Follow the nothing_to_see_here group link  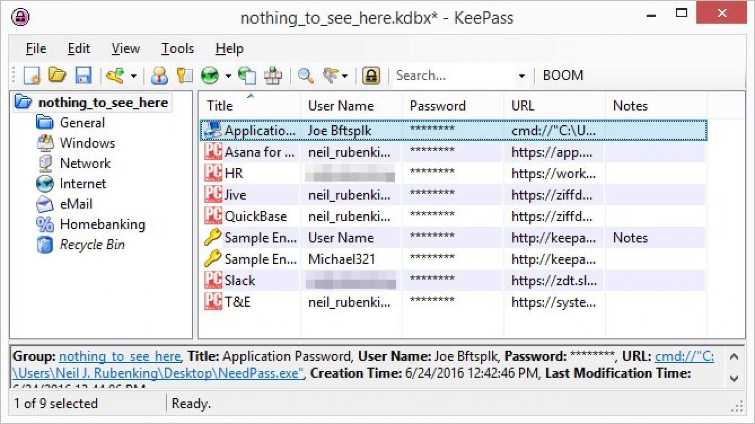120,356
